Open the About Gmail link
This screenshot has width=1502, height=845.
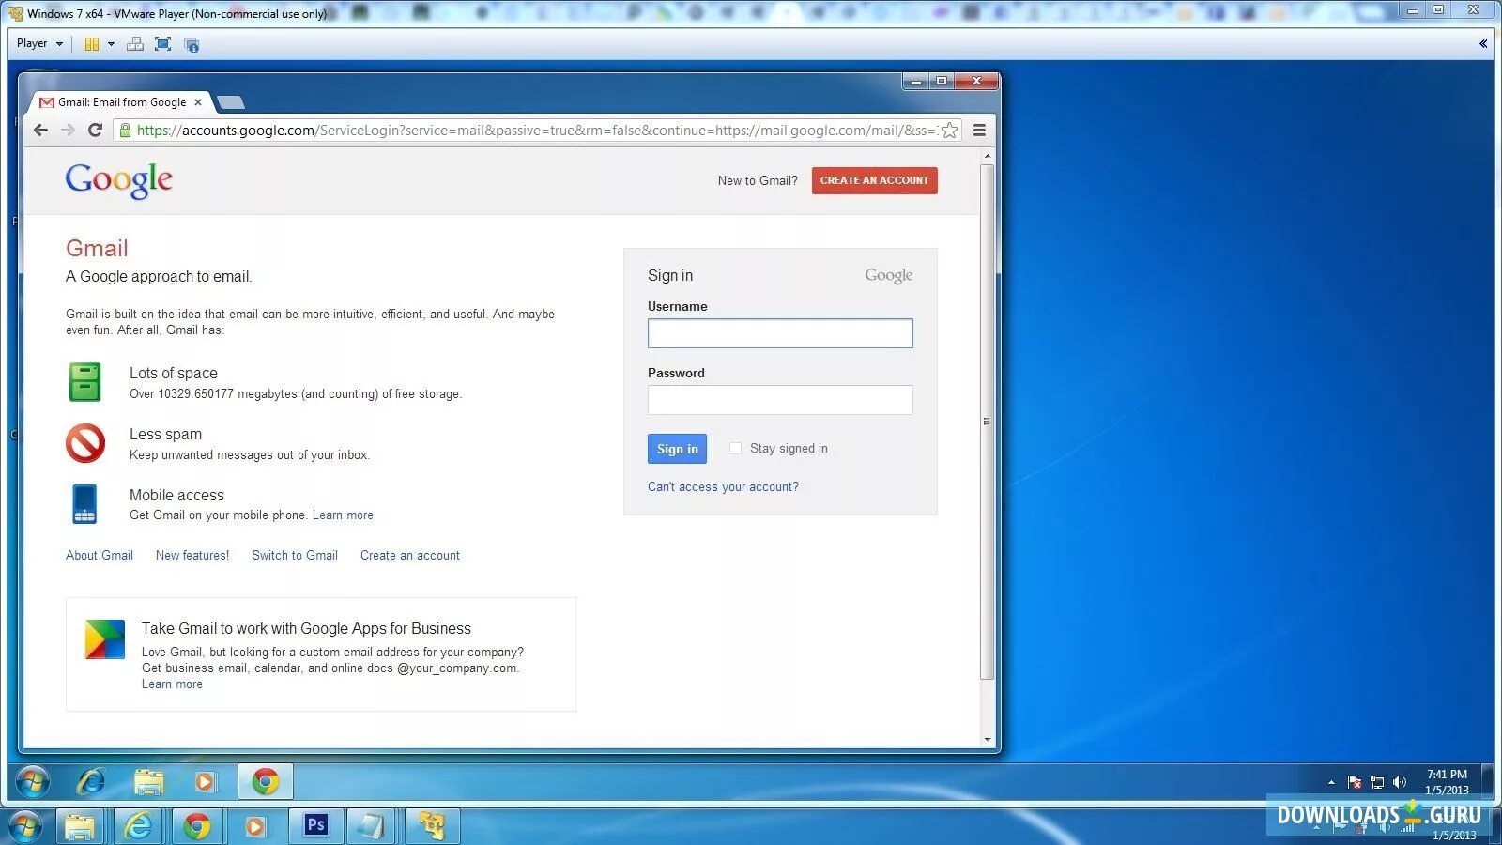point(100,555)
